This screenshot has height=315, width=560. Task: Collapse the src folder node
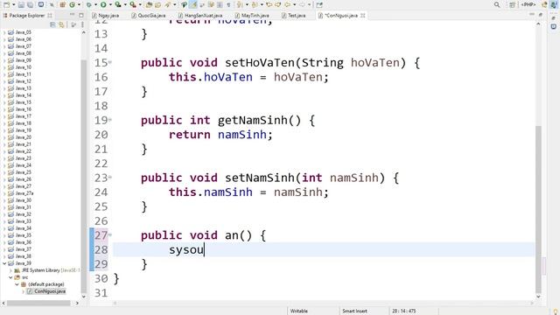tap(10, 277)
